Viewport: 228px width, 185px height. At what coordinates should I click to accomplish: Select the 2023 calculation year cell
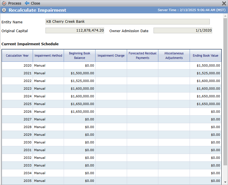click(17, 89)
